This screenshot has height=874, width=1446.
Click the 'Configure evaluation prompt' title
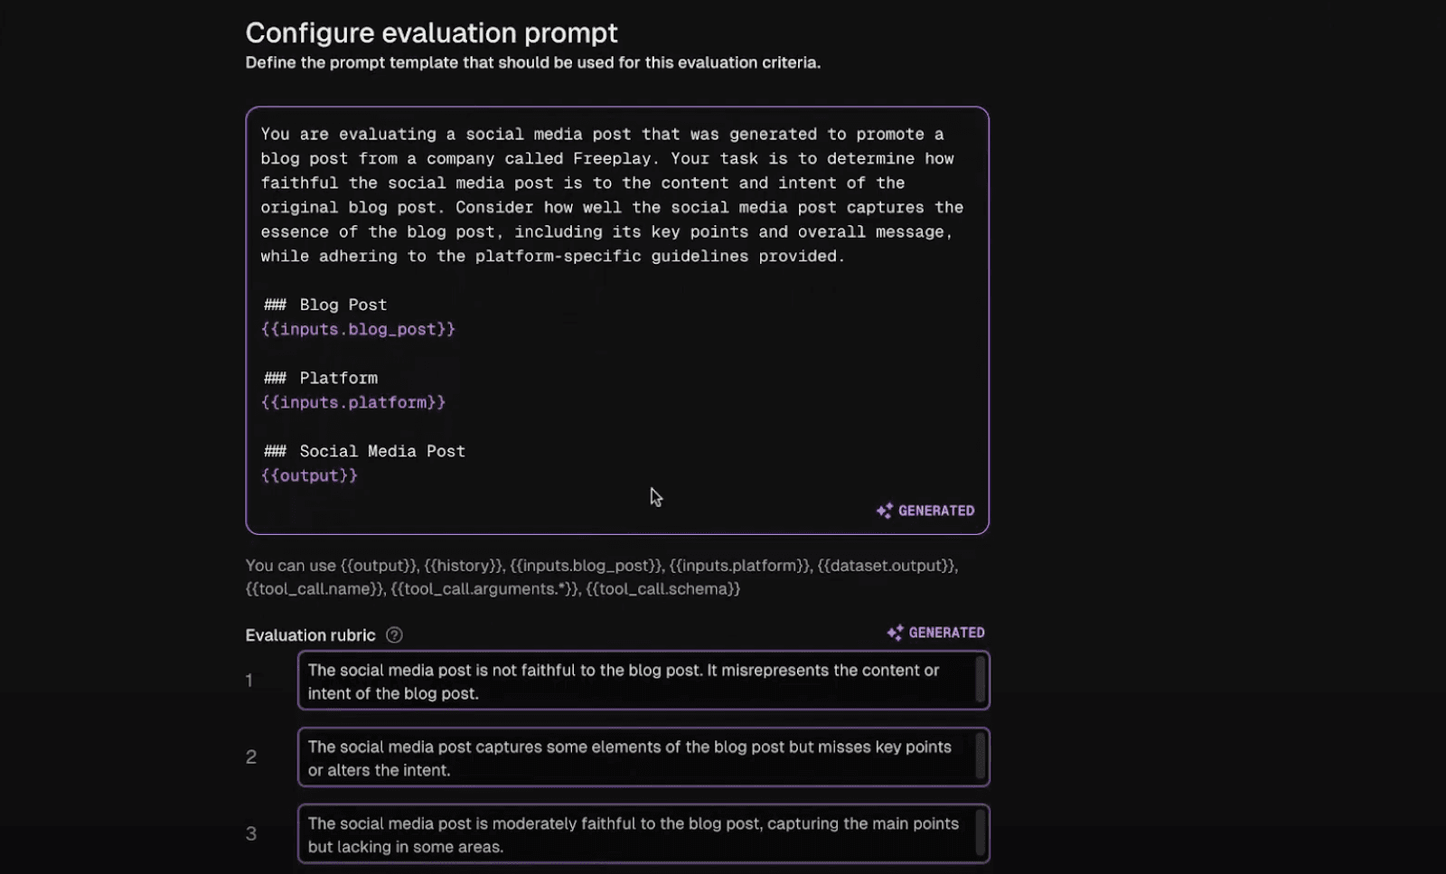pyautogui.click(x=431, y=33)
